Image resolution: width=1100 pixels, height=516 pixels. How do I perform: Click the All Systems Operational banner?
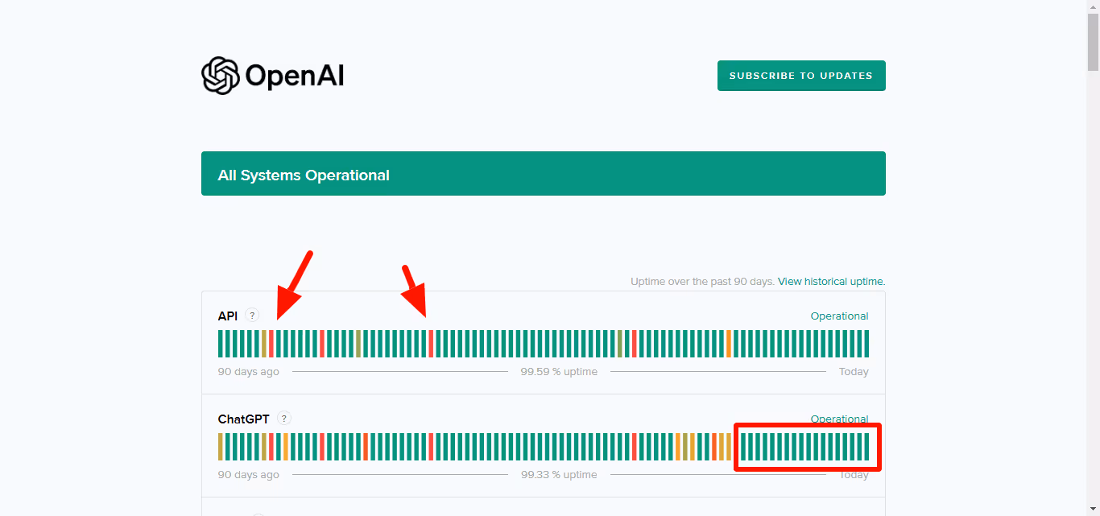pyautogui.click(x=544, y=174)
